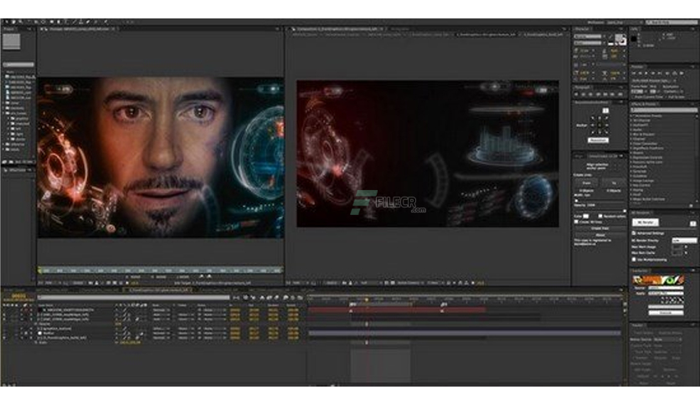Viewport: 700px width, 405px height.
Task: Justify all paragraph lines
Action: tap(620, 94)
